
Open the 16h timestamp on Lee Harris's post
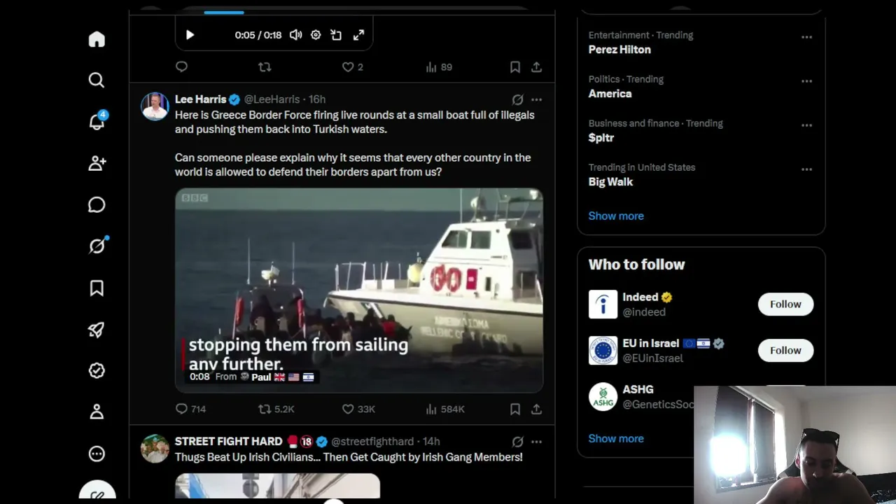coord(317,99)
